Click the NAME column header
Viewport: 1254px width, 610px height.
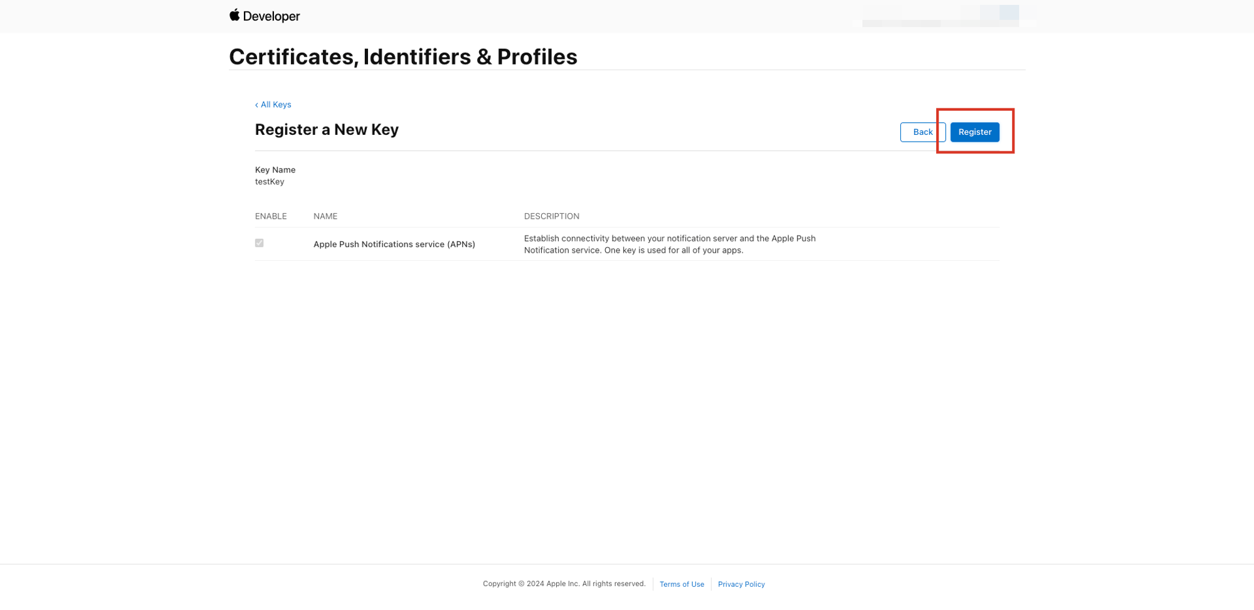tap(325, 216)
